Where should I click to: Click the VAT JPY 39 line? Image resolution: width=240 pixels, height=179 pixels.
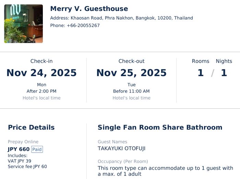point(20,161)
